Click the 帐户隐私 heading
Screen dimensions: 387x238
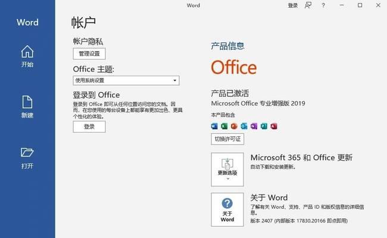[x=88, y=42]
